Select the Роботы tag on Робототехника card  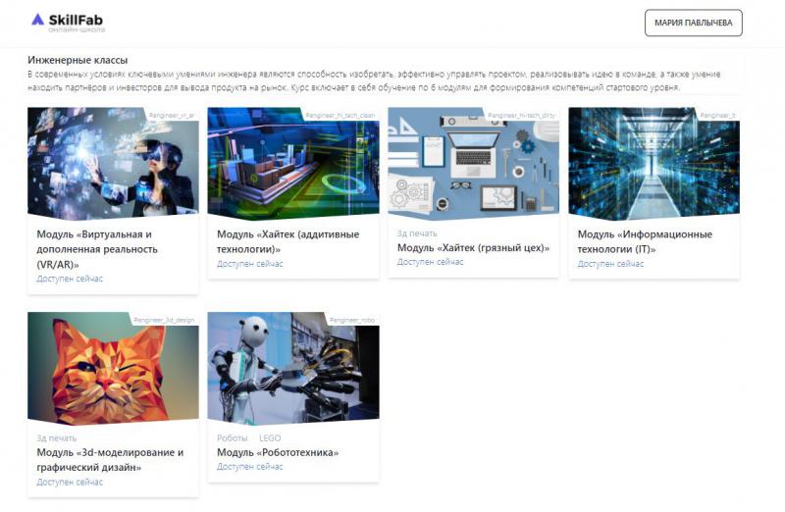(232, 437)
